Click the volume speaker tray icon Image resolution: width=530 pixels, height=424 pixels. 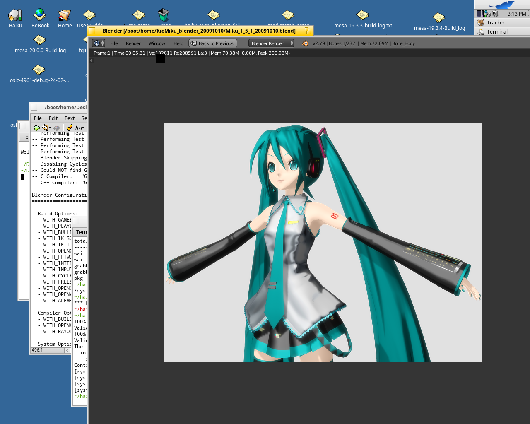tap(495, 14)
